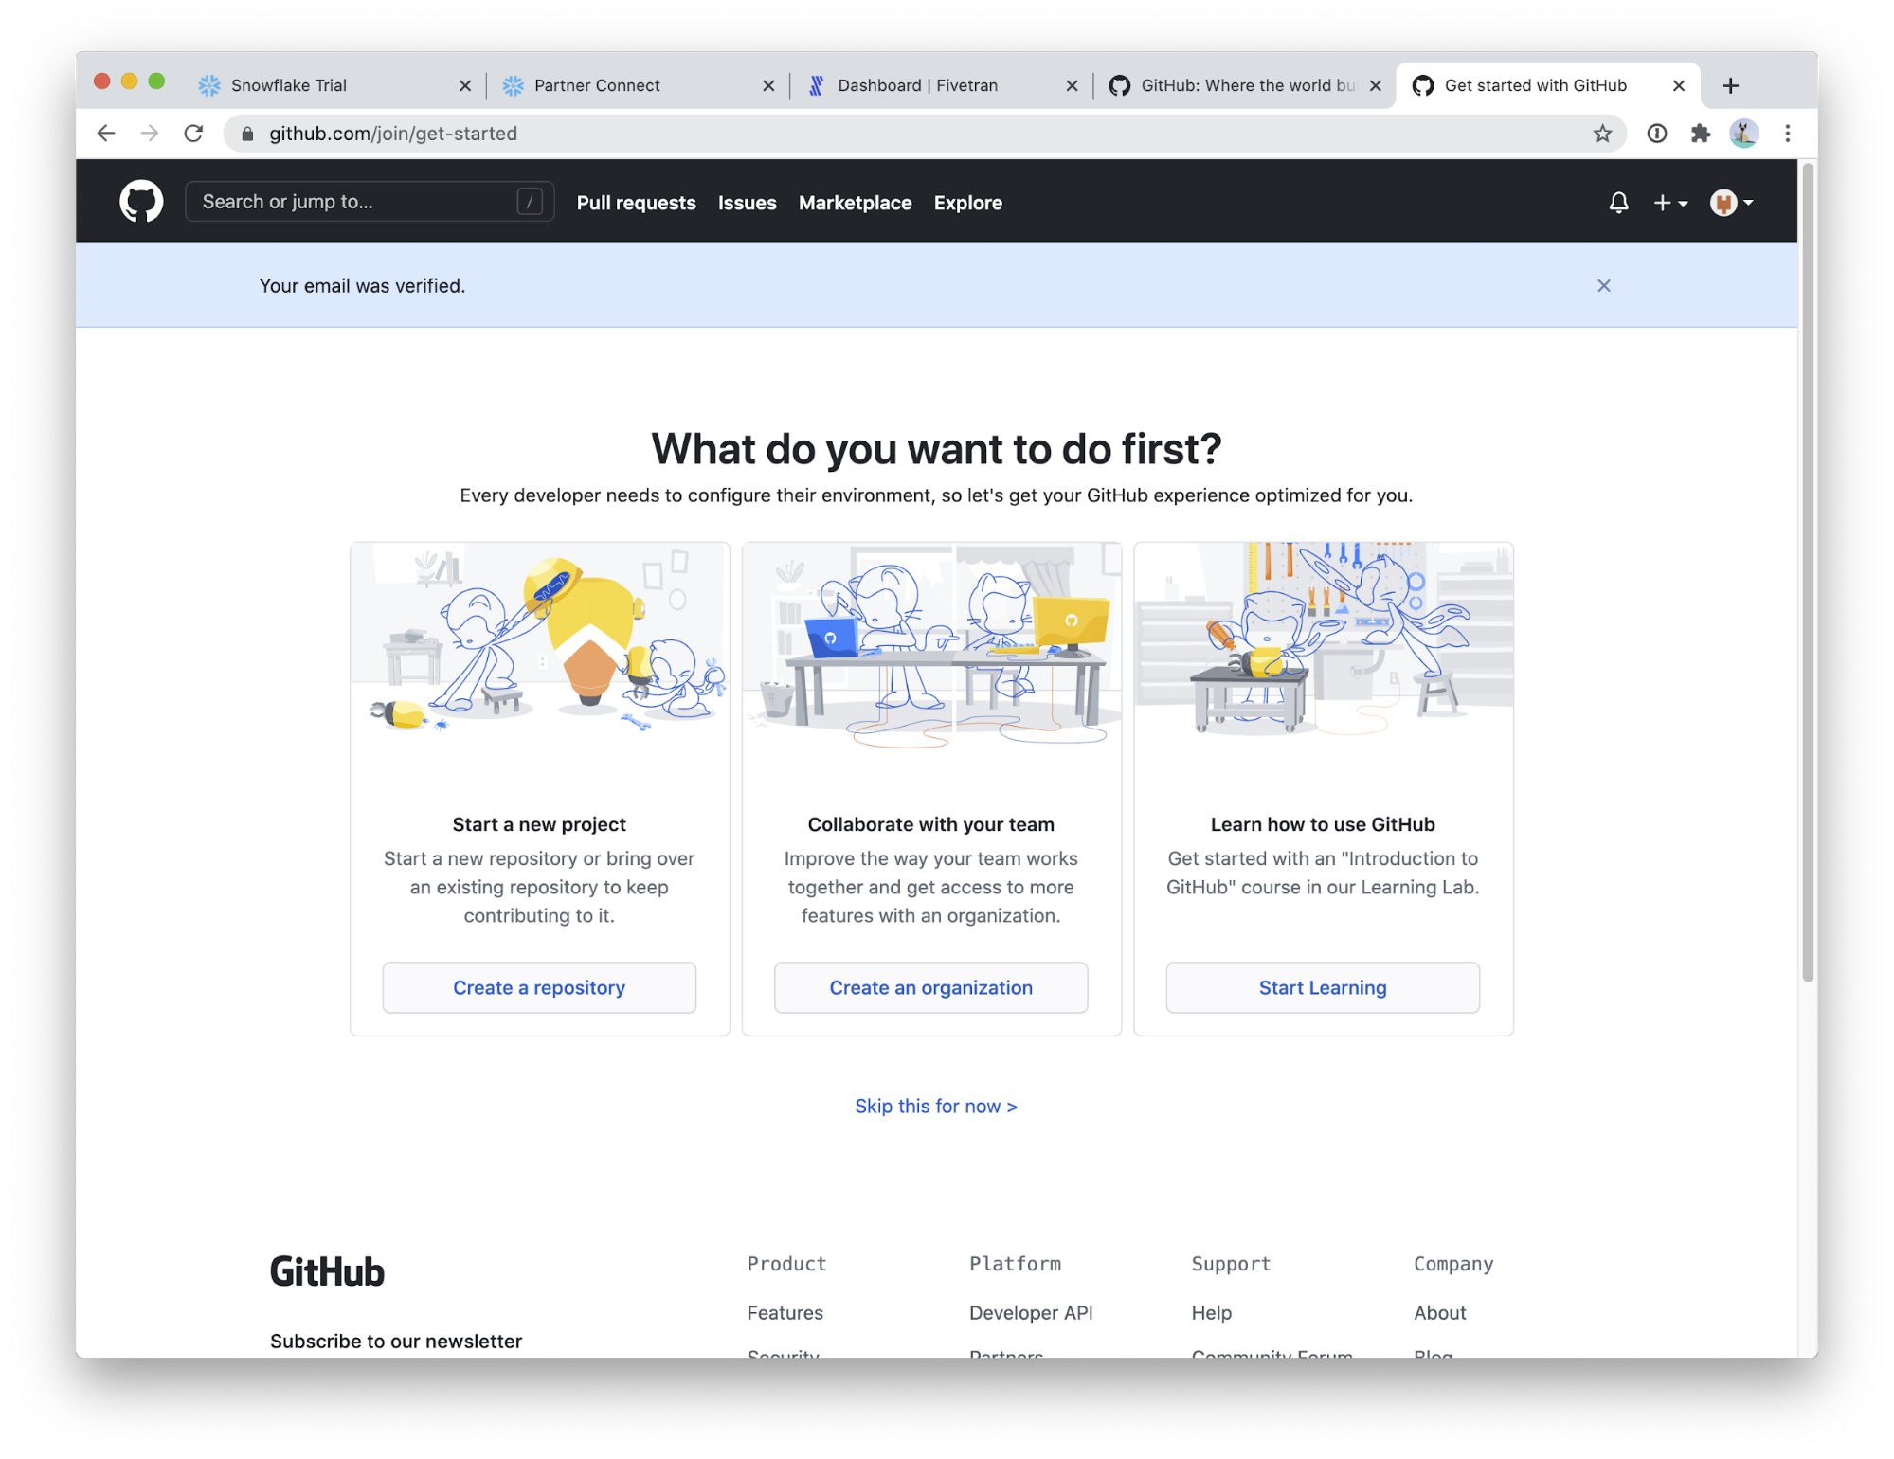Click Create a repository button

[539, 987]
